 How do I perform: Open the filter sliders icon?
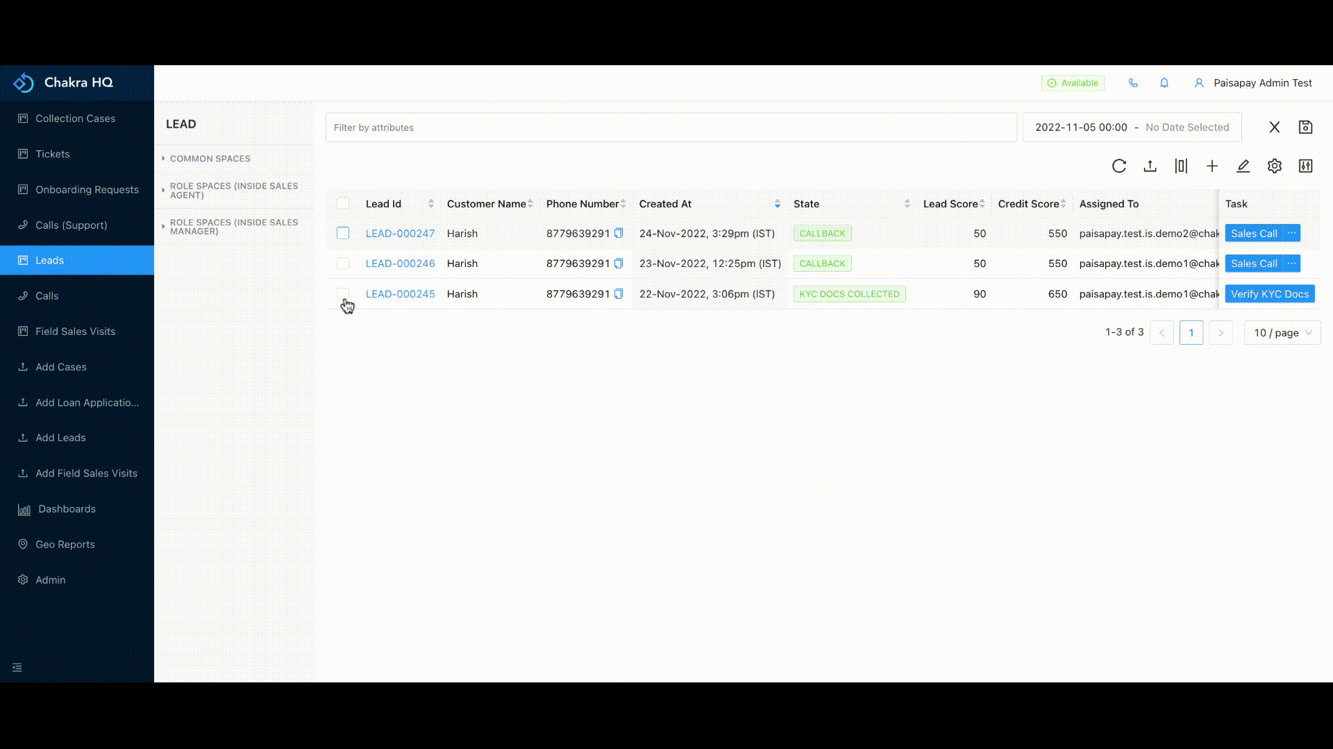tap(1305, 166)
